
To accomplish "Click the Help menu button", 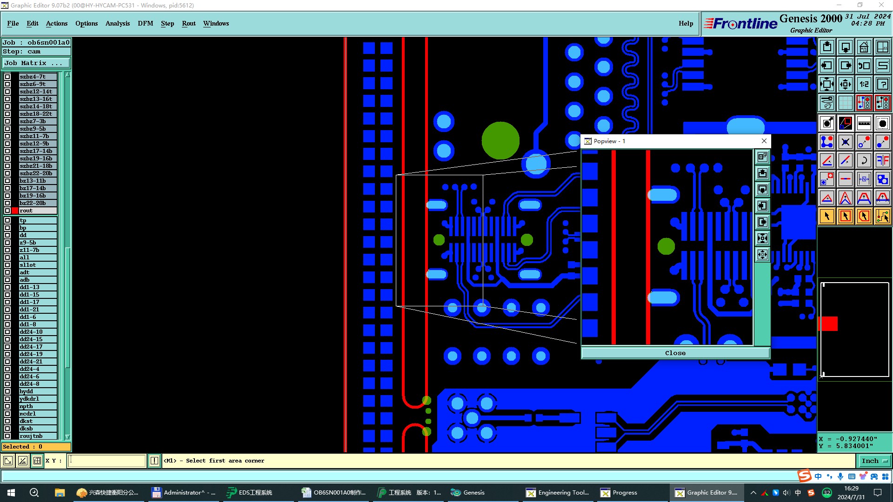I will [x=686, y=23].
